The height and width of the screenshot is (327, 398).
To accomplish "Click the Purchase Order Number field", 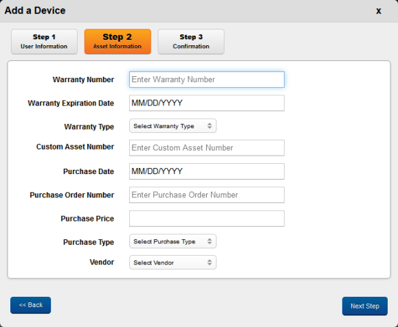I will pyautogui.click(x=207, y=195).
